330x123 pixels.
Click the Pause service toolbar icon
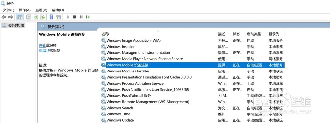point(81,17)
